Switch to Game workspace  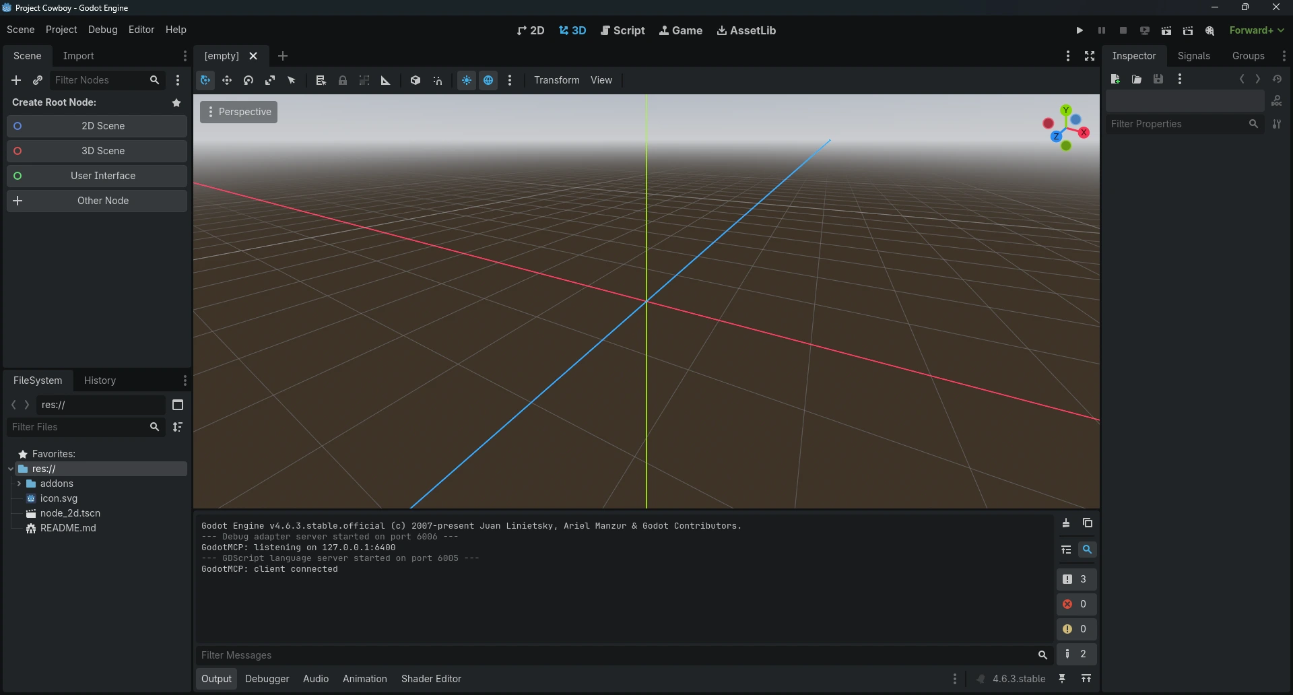(x=681, y=30)
